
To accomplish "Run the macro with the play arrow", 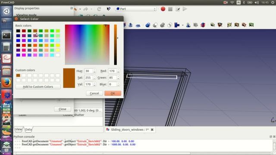I will click(185, 9).
